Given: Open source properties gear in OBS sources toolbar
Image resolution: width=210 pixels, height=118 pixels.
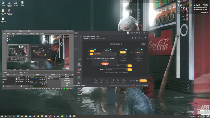Looking at the screenshot, I should (21, 86).
